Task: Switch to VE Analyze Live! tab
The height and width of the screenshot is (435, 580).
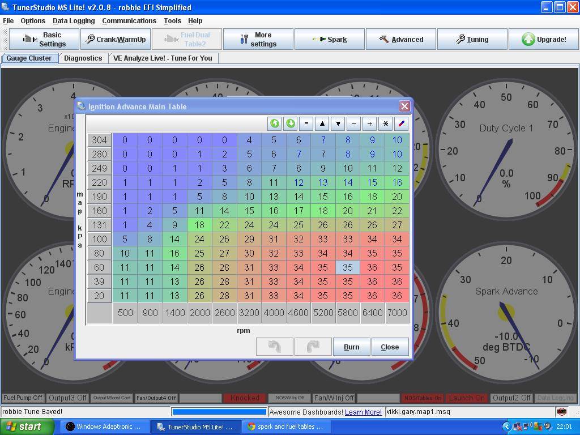Action: [x=163, y=58]
